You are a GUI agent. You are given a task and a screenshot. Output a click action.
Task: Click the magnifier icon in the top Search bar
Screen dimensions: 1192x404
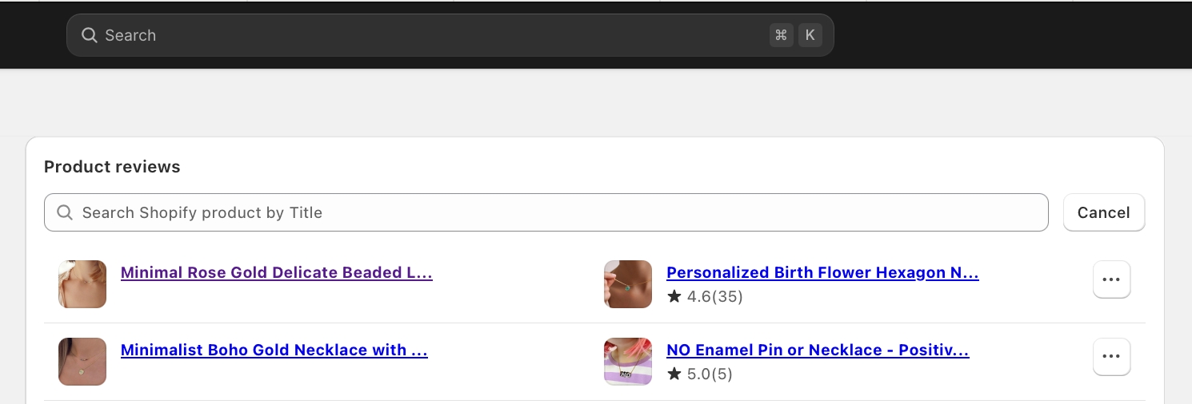coord(90,35)
